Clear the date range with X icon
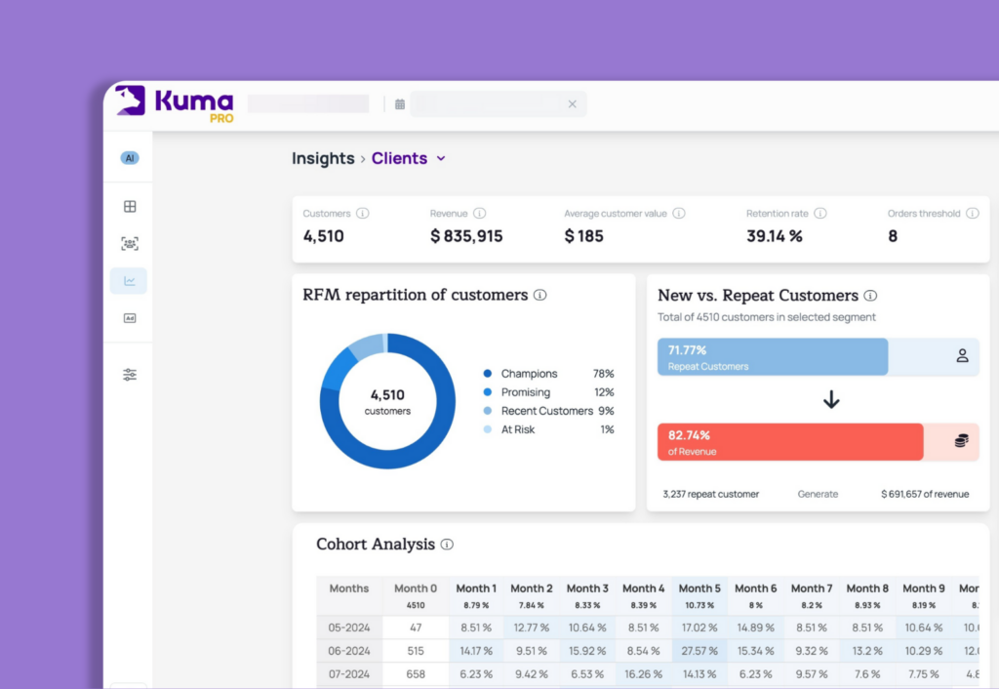Image resolution: width=999 pixels, height=689 pixels. pyautogui.click(x=572, y=103)
